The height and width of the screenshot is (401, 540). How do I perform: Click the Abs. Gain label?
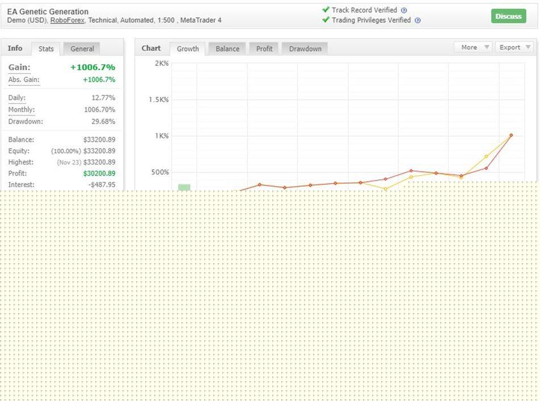click(x=24, y=80)
